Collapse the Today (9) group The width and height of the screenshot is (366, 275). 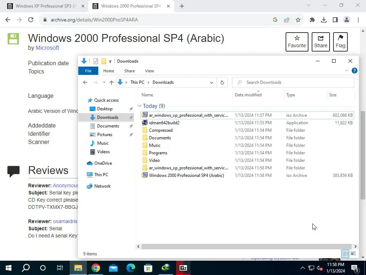(140, 106)
